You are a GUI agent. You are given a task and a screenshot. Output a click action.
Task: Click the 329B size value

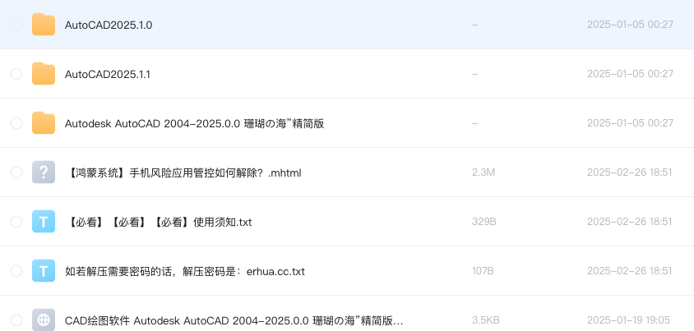[484, 222]
